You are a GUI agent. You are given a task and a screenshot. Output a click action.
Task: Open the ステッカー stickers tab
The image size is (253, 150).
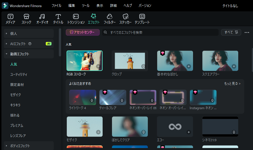(125, 19)
